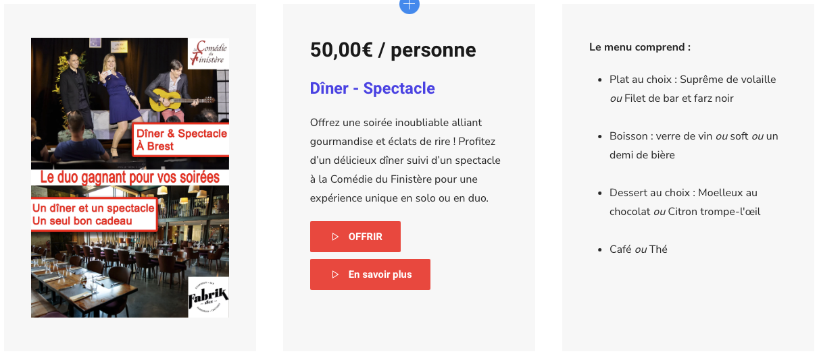Click the play triangle beside En savoir plus
This screenshot has width=819, height=356.
tap(335, 274)
